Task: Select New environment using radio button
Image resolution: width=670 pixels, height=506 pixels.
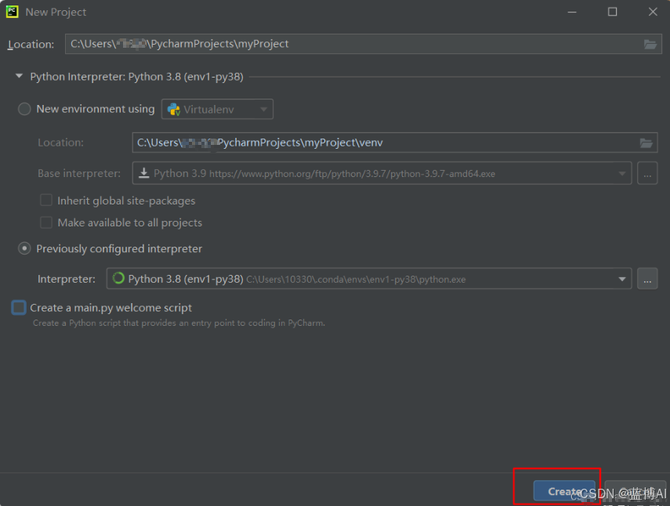Action: [x=24, y=109]
